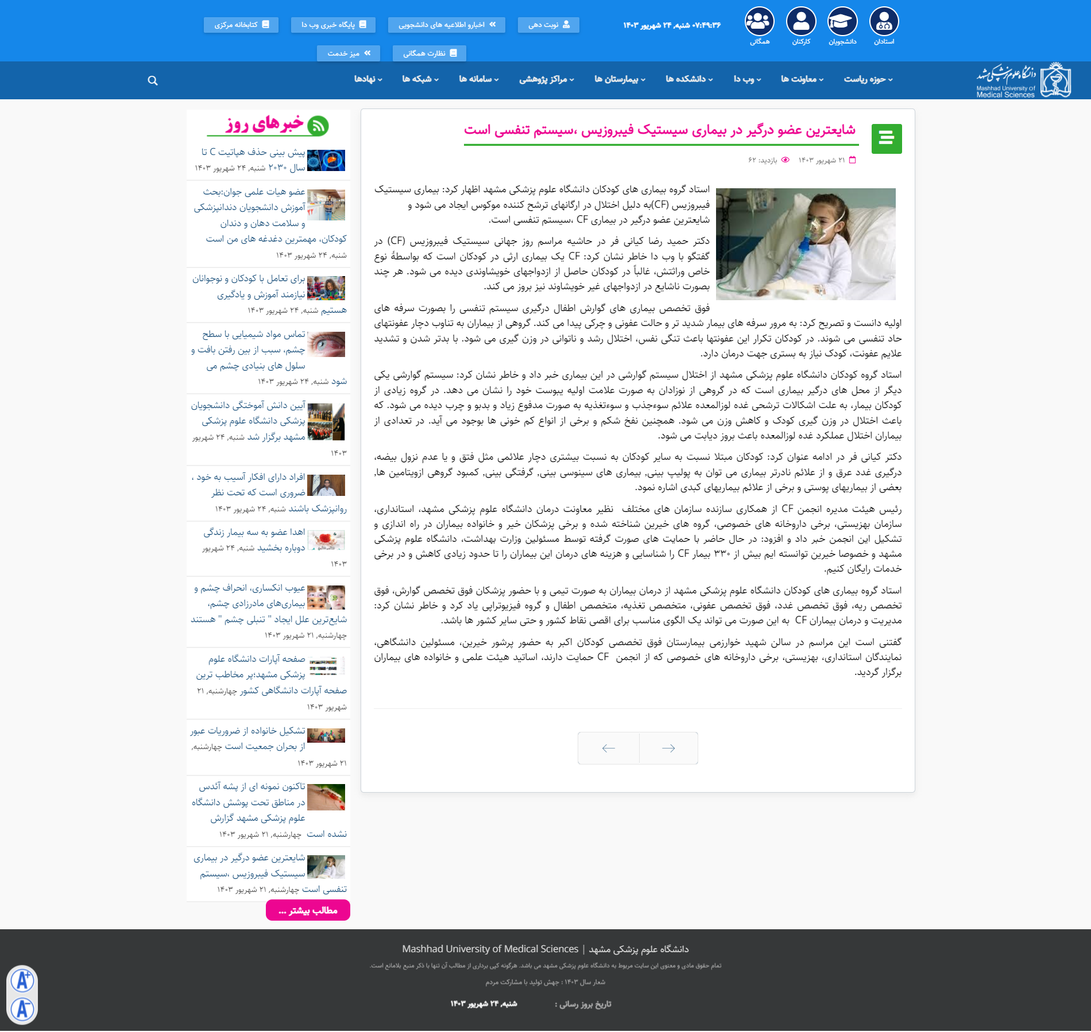Image resolution: width=1091 pixels, height=1032 pixels.
Task: Click the article title شایعترین عضو درگیر
Action: pyautogui.click(x=660, y=130)
